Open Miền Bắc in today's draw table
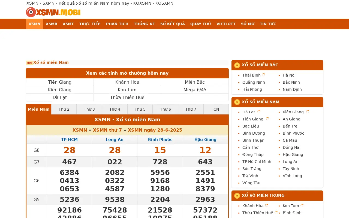 [x=195, y=82]
